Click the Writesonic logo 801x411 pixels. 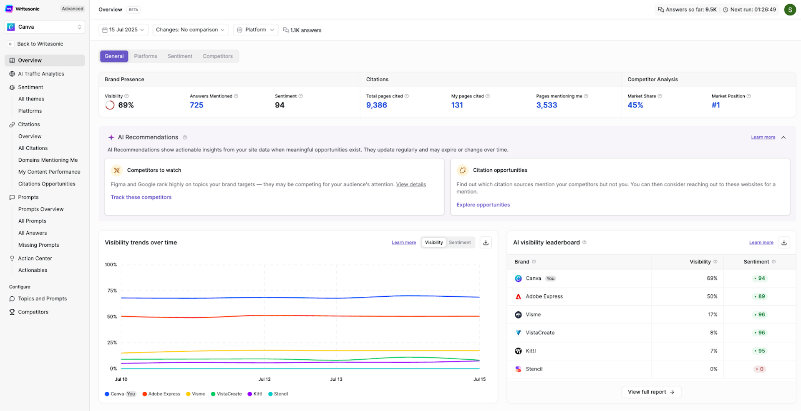pos(9,9)
